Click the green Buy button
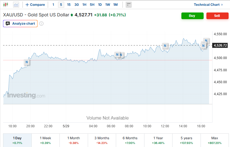230x147 pixels. (192, 16)
